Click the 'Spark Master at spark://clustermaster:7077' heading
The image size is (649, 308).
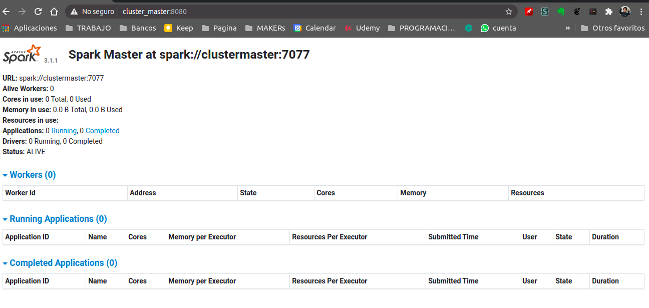[189, 55]
